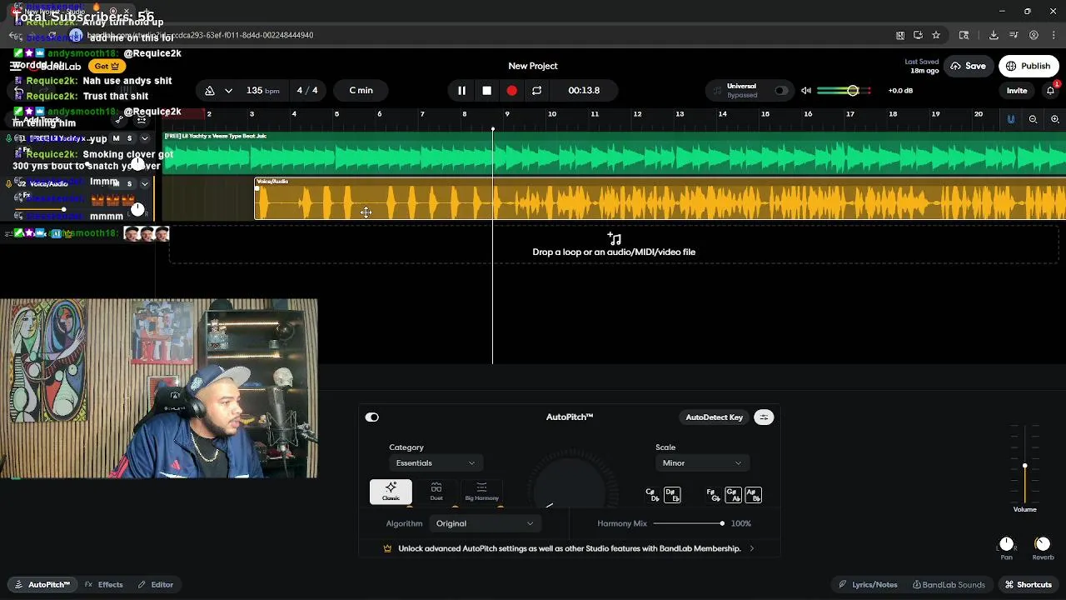Open the Lyrics/Notes panel
Screen dimensions: 1066x600
(x=868, y=585)
